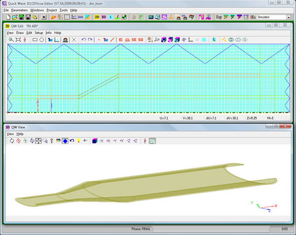Expand the Setup menu in QW Edit

pos(38,33)
